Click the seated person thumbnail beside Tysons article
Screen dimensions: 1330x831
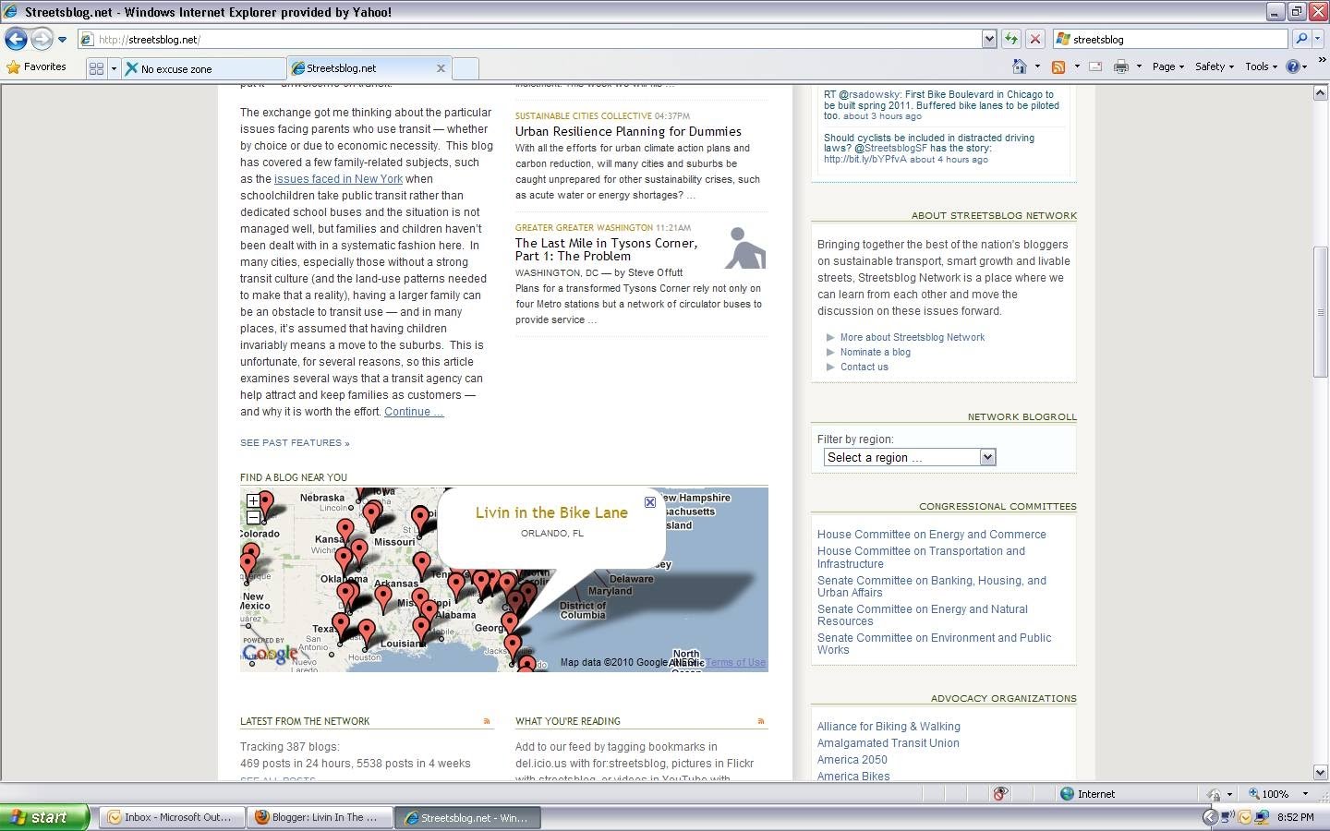[x=745, y=248]
